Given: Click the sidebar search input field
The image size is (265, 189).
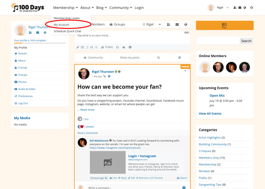Looking at the screenshot, I should [218, 41].
